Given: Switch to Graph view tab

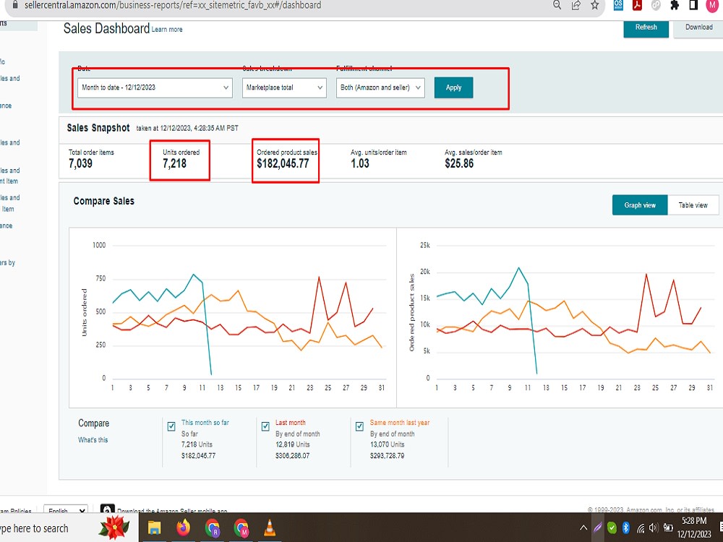Looking at the screenshot, I should [640, 205].
